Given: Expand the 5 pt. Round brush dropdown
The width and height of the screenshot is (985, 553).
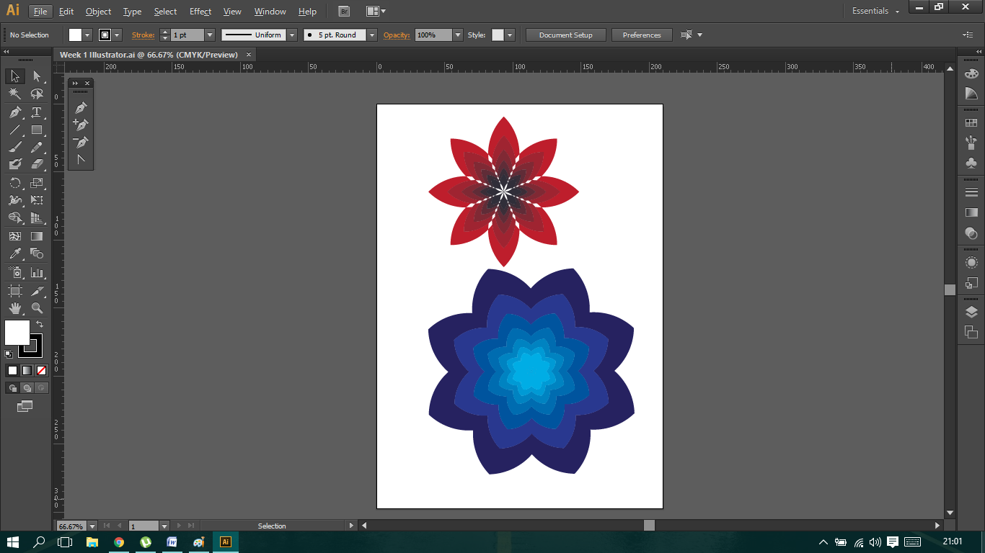Looking at the screenshot, I should pyautogui.click(x=372, y=35).
